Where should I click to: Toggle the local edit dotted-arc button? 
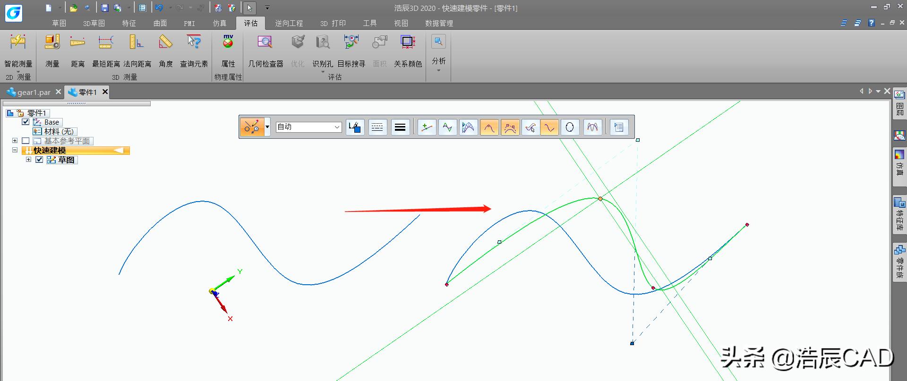click(x=510, y=127)
